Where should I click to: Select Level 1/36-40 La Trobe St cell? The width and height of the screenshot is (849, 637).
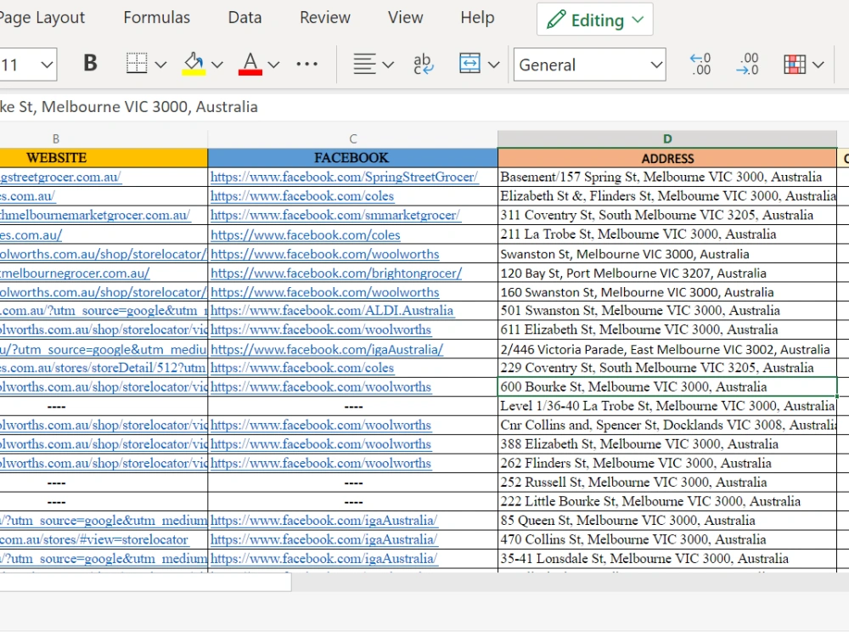(x=667, y=406)
